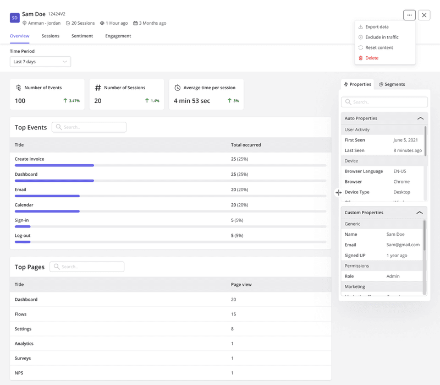Click the refresh icon beside Reset content
The height and width of the screenshot is (385, 440).
[x=361, y=47]
